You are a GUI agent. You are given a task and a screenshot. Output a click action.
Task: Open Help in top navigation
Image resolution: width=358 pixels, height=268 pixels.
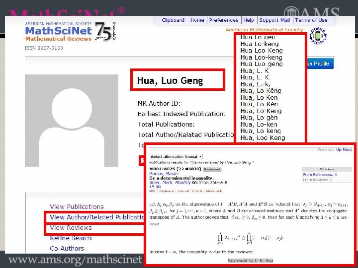coord(249,20)
